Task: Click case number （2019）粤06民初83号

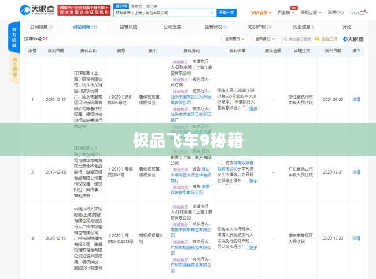Action: [x=120, y=172]
